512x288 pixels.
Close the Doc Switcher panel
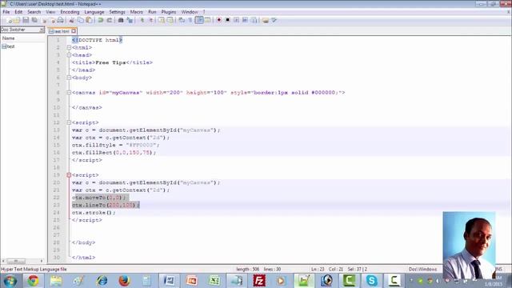point(42,30)
